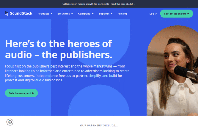Select the Solutions nav label
Viewport: 198px width, 132px height.
[x=64, y=14]
